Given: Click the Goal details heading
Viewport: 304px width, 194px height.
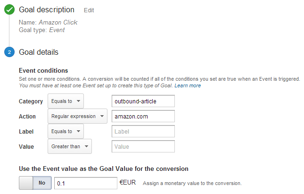Looking at the screenshot, I should click(39, 52).
